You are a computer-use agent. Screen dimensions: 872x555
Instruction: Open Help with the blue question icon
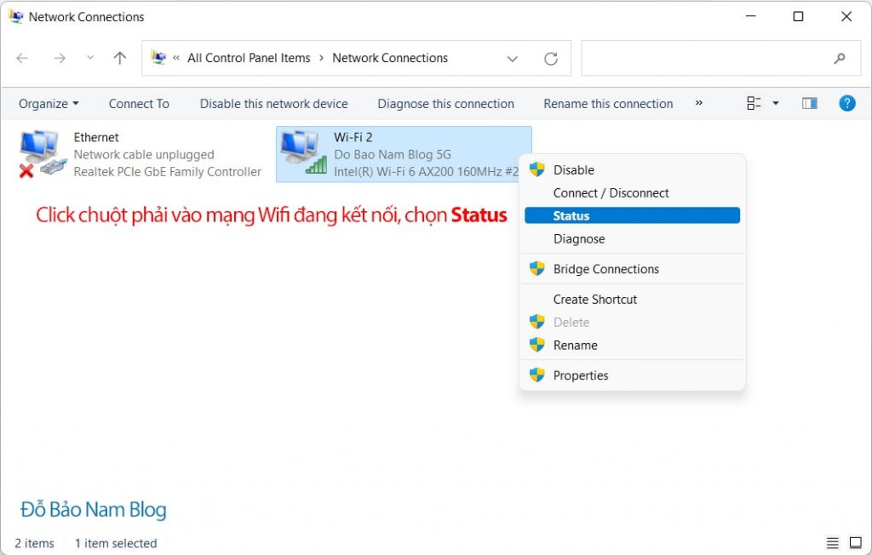[x=846, y=103]
